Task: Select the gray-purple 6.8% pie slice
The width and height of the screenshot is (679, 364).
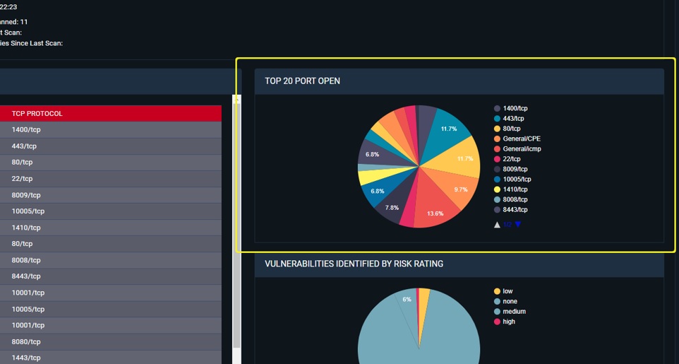Action: 373,154
